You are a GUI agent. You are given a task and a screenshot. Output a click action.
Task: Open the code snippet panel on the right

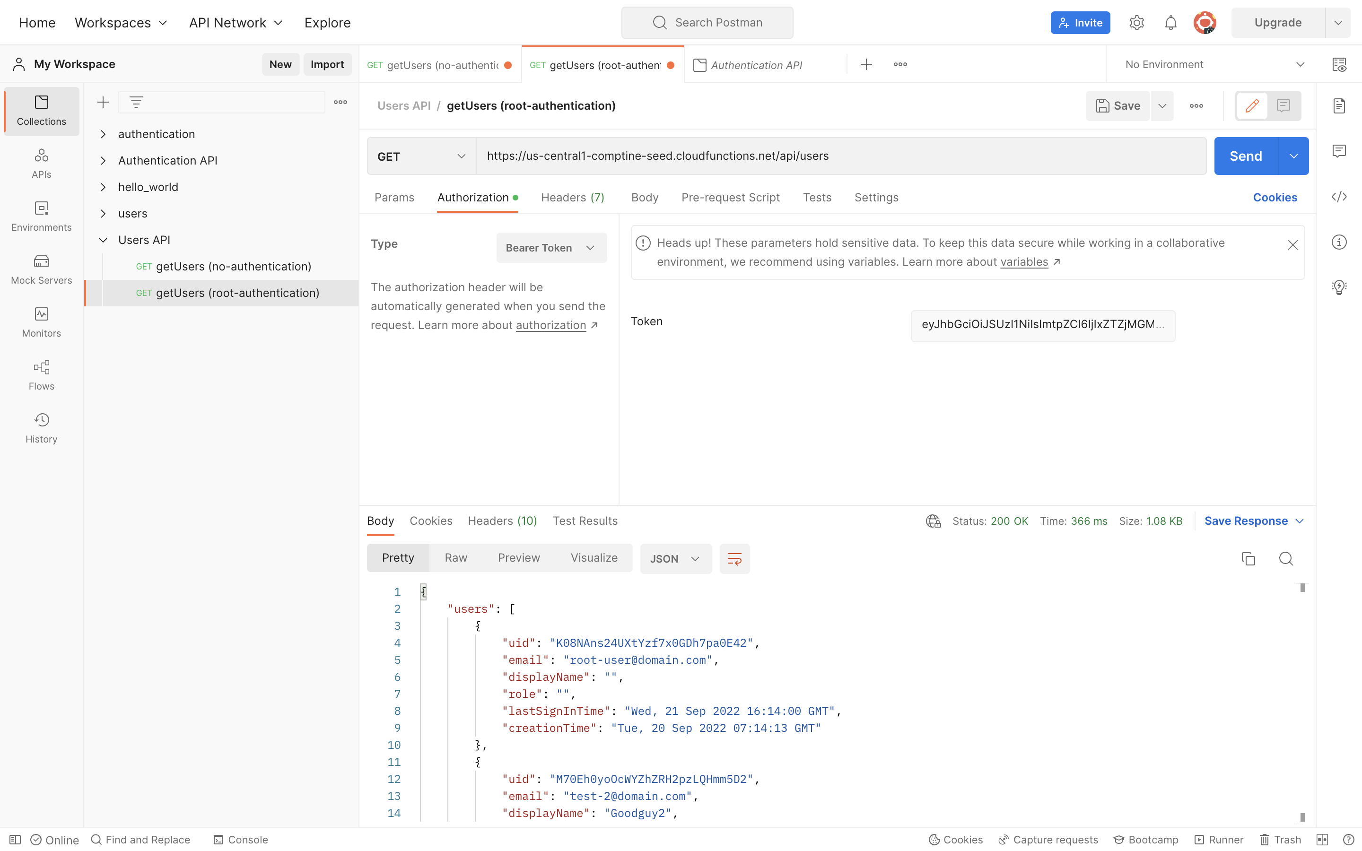(1340, 196)
